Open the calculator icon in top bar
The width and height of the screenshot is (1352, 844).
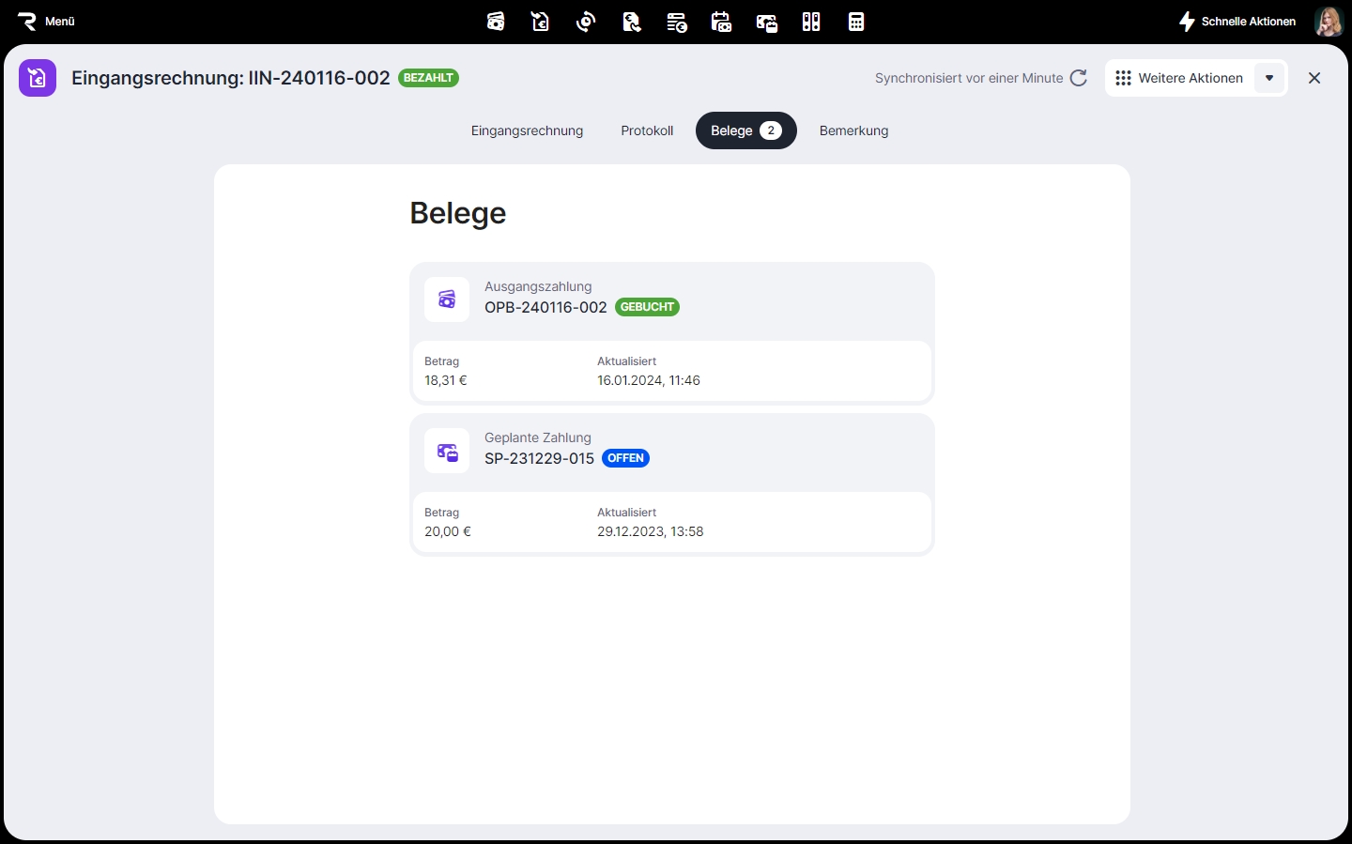(856, 22)
